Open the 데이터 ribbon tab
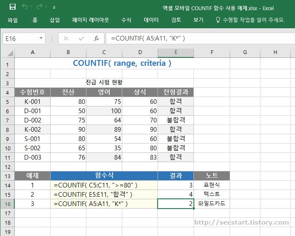The image size is (295, 236). 151,20
